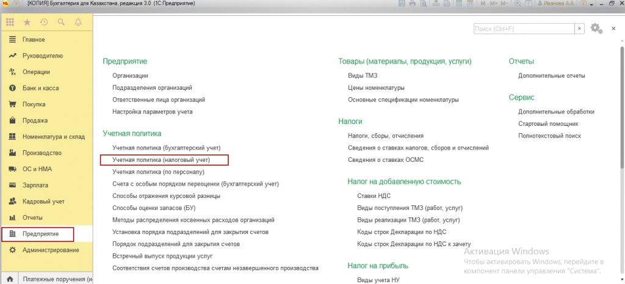Focus the Поиск (Ctrl+F) search field

click(524, 29)
